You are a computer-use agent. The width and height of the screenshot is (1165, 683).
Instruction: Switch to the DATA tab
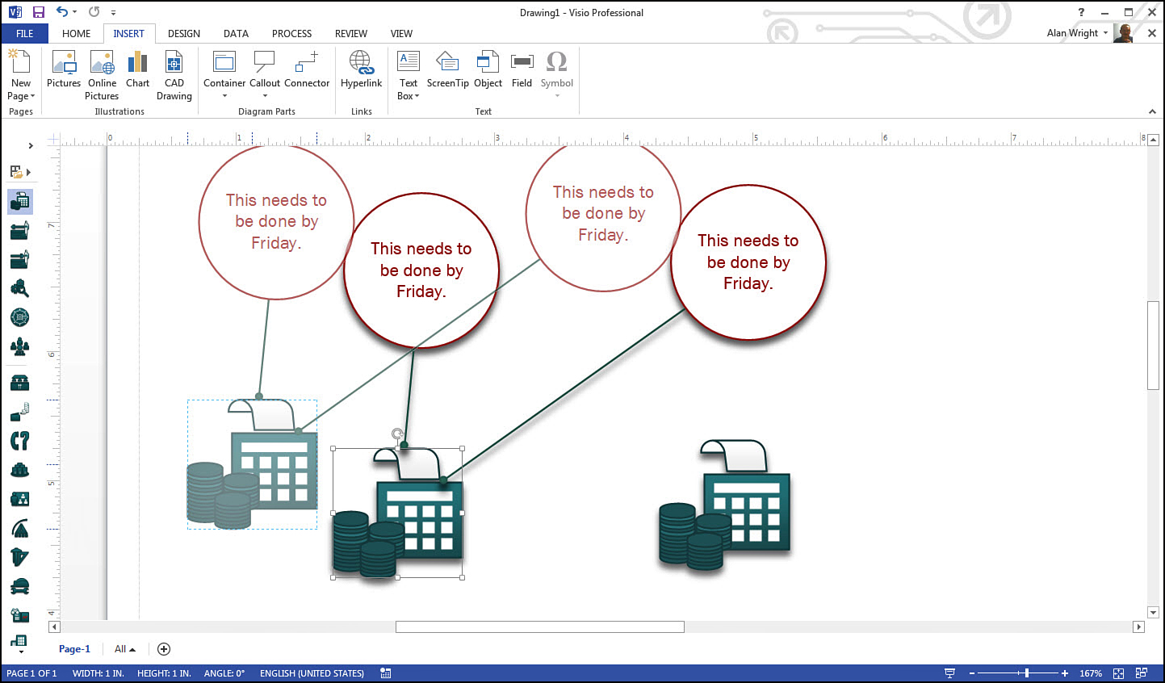pyautogui.click(x=237, y=33)
